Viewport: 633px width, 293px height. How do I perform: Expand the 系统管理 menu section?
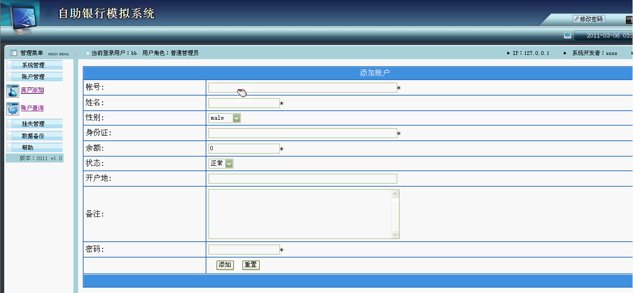[34, 65]
